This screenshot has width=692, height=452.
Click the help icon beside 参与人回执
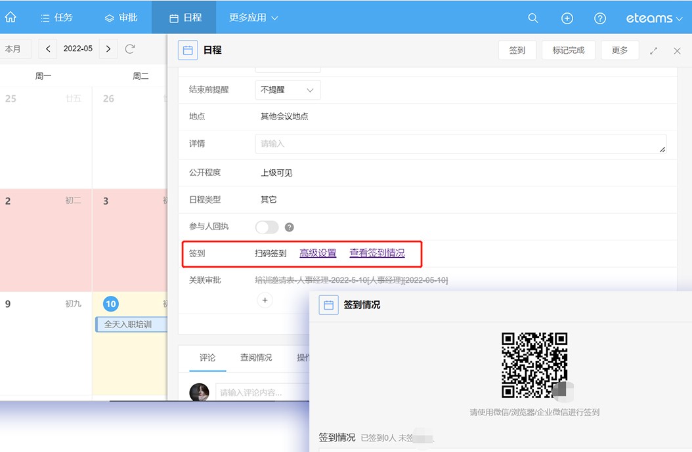pos(289,227)
